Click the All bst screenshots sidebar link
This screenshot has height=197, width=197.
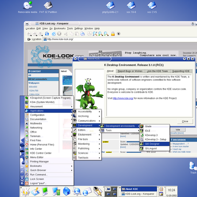[x=38, y=79]
